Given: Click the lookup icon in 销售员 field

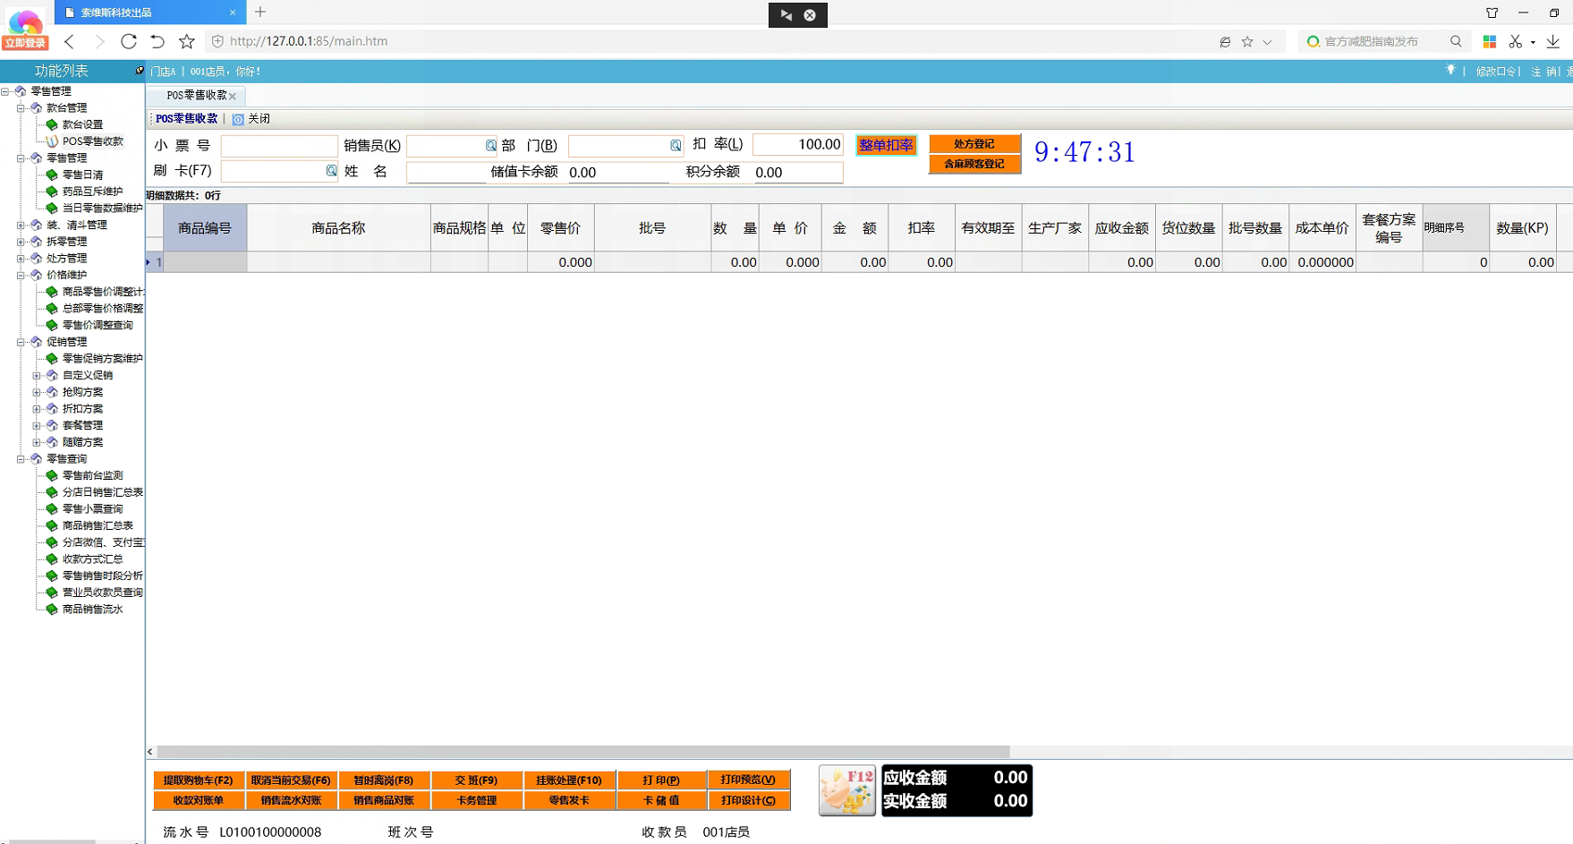Looking at the screenshot, I should point(490,146).
